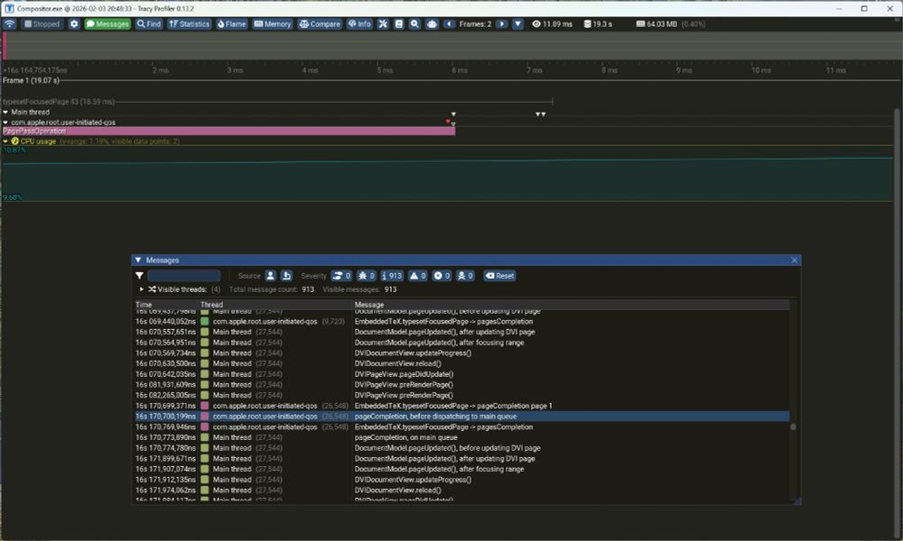The height and width of the screenshot is (541, 903).
Task: Toggle the info severity filter showing 913
Action: (392, 276)
